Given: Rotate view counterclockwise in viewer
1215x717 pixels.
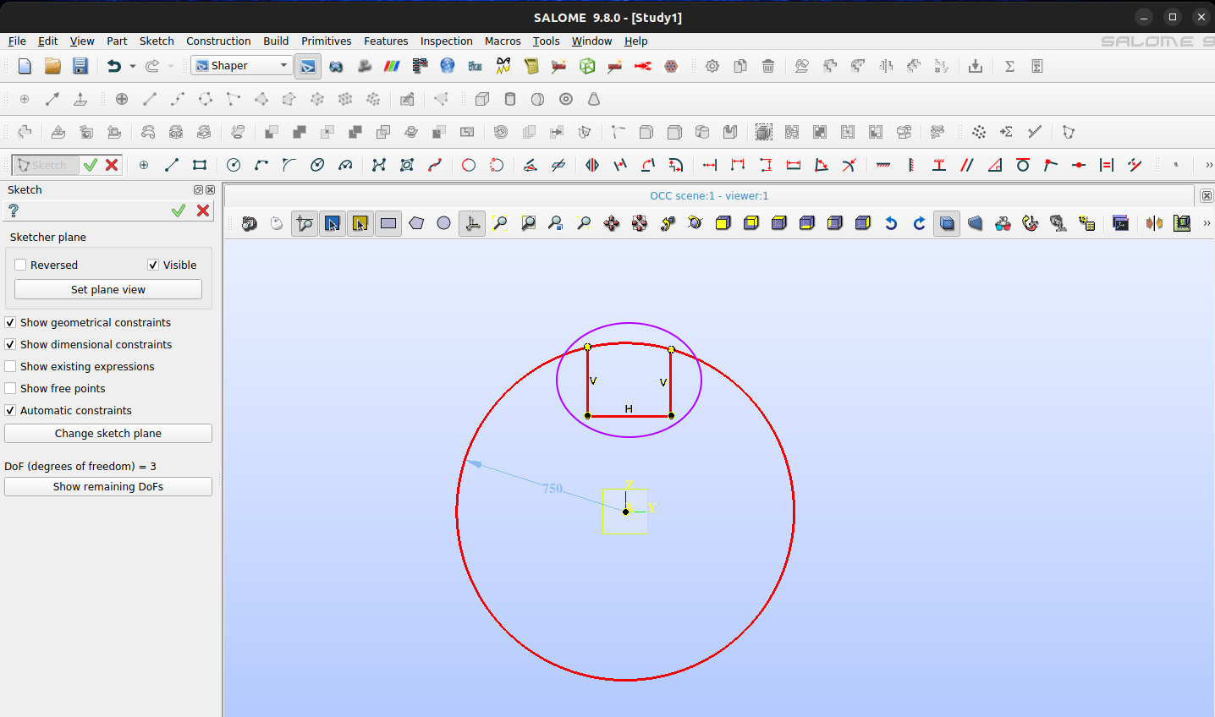Looking at the screenshot, I should point(891,223).
